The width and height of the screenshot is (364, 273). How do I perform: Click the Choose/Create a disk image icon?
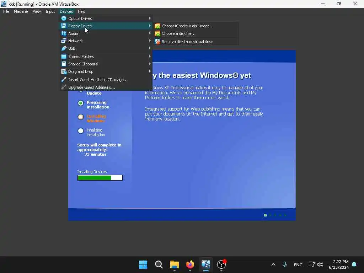pos(157,26)
